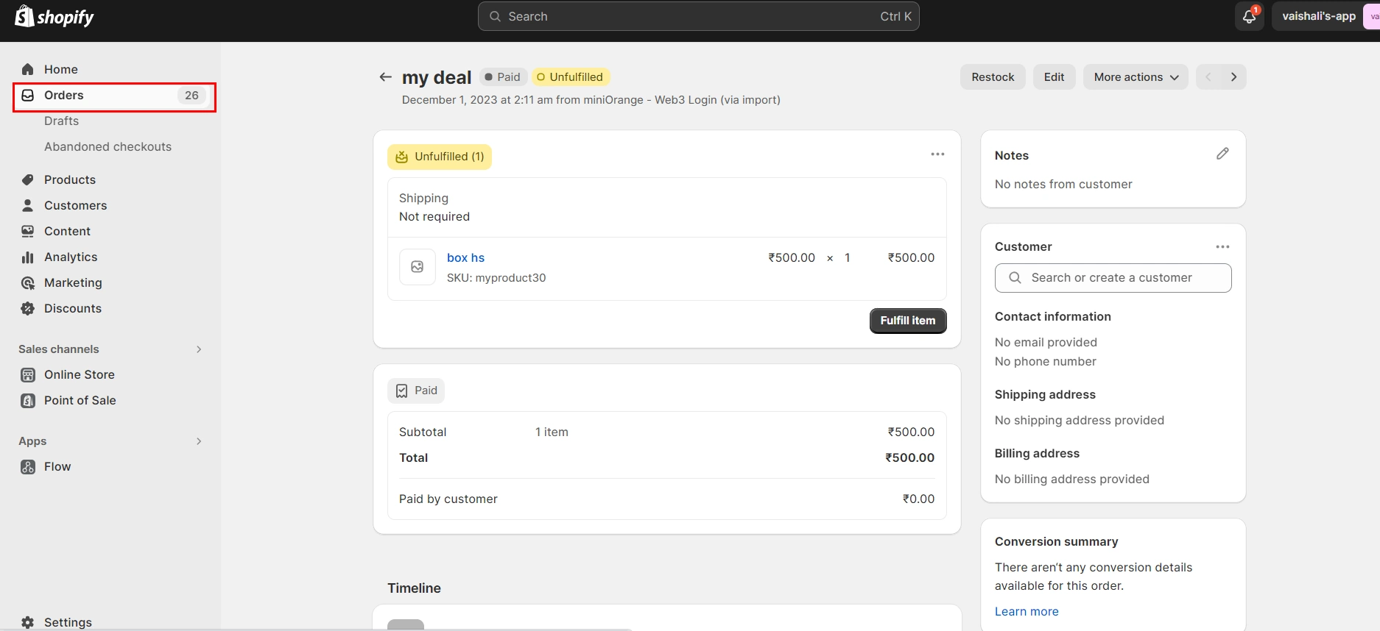Click the Discounts badge icon
1380x631 pixels.
pos(28,308)
